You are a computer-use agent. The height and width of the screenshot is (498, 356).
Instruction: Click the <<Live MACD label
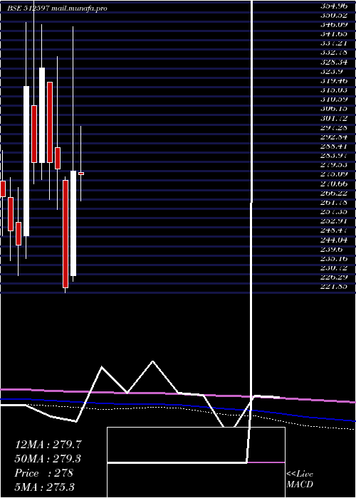coord(300,480)
